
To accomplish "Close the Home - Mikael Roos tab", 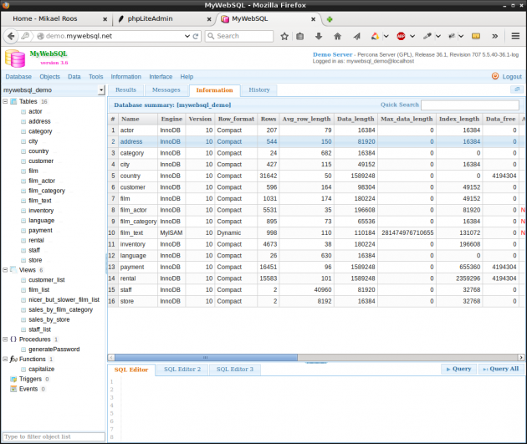I will coord(105,19).
